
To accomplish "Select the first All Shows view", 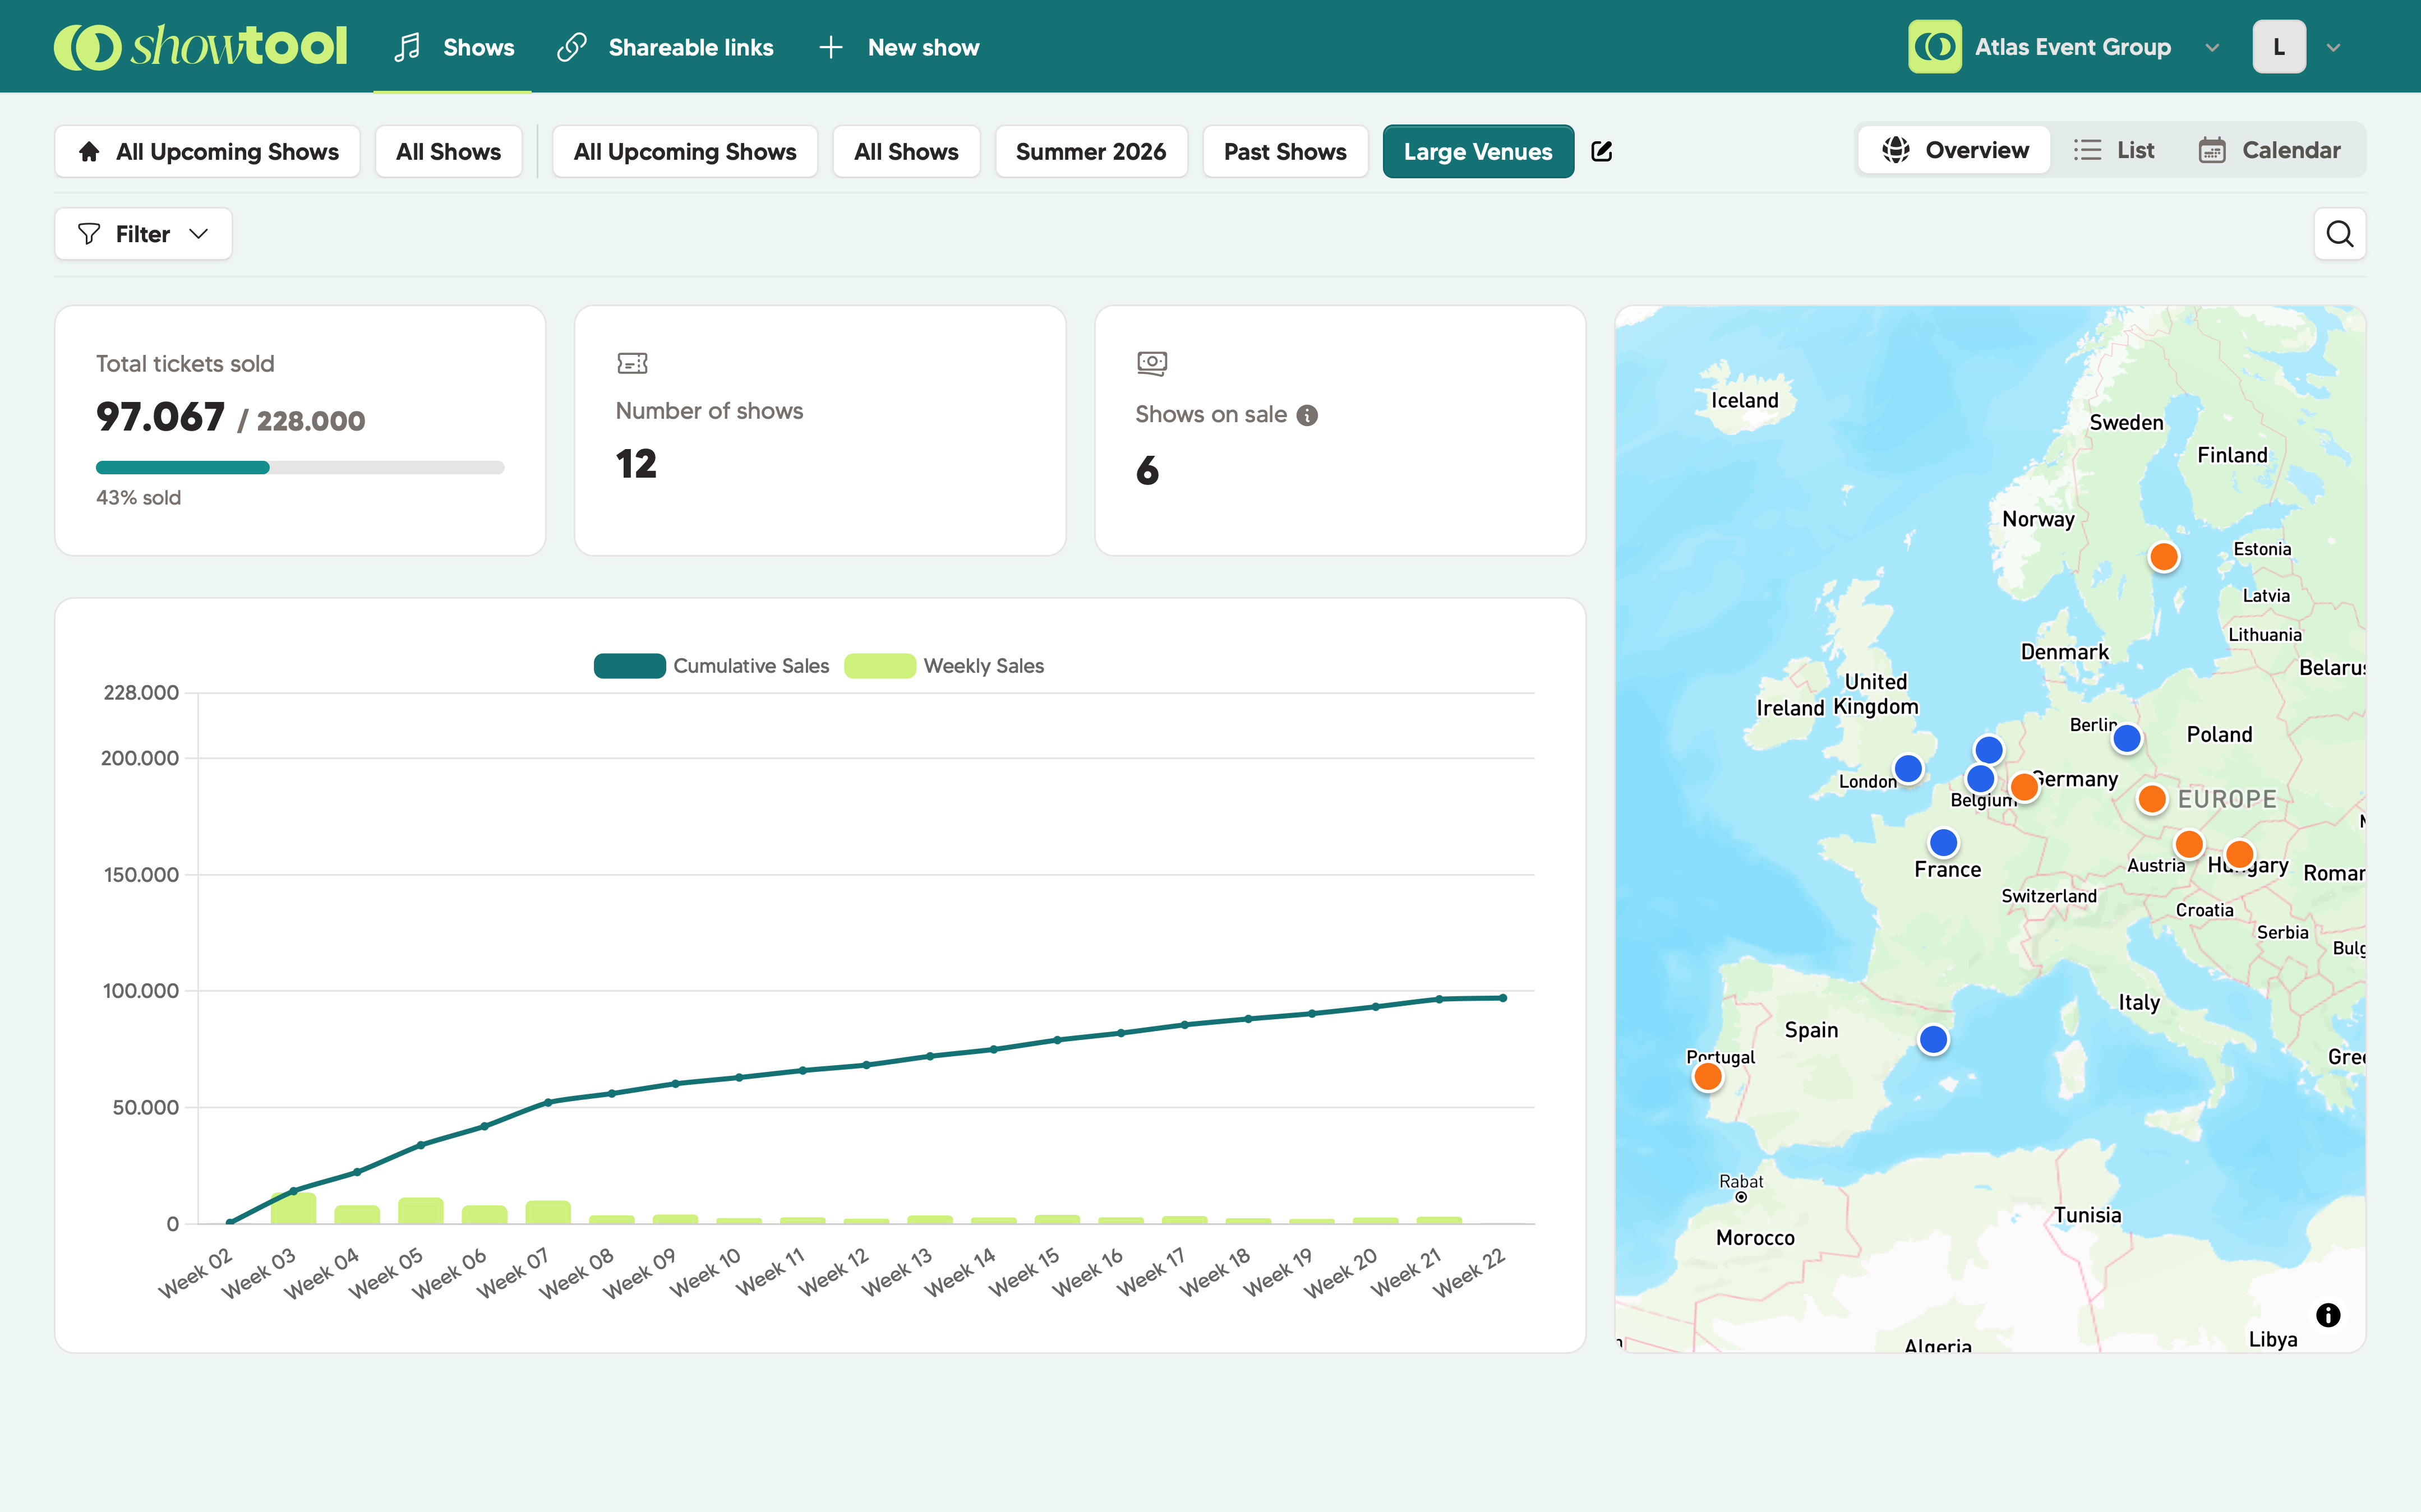I will [x=448, y=151].
